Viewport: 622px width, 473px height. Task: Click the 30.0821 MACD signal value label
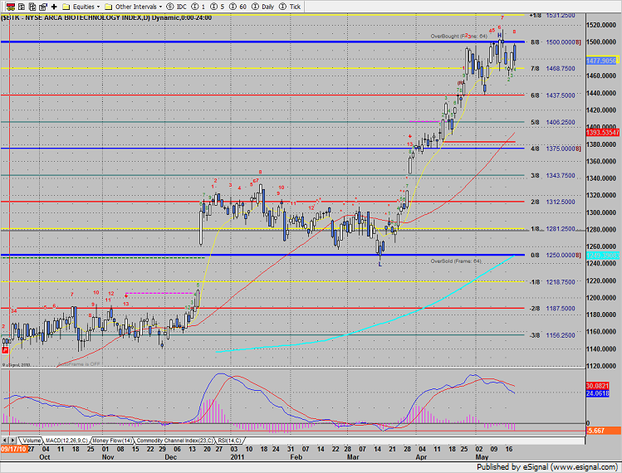click(597, 386)
